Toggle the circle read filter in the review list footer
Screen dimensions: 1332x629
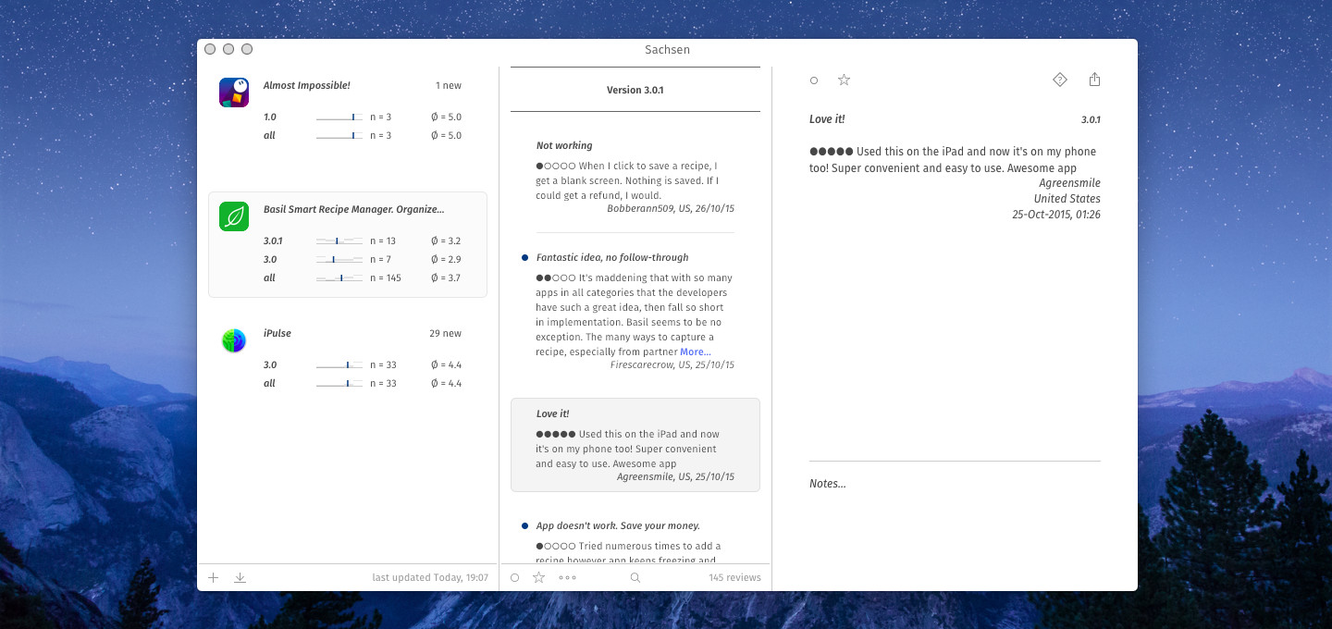tap(515, 577)
